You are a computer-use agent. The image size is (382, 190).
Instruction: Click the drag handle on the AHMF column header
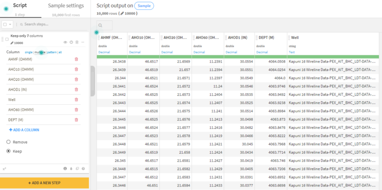pyautogui.click(x=98, y=38)
